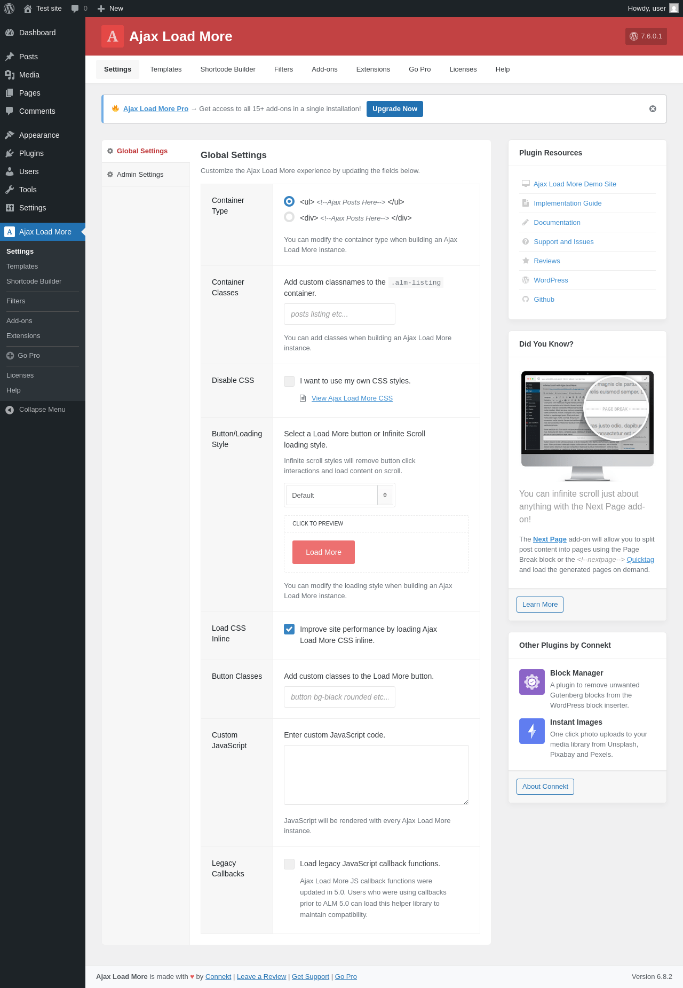Click the Next Page add-on link
Screen dimensions: 683x988
[x=550, y=539]
